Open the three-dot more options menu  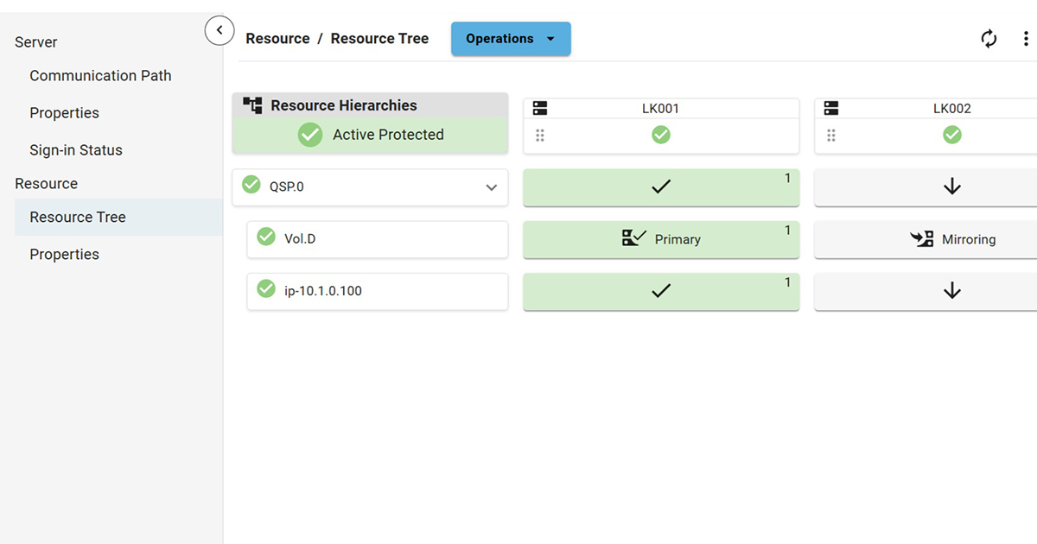pos(1026,39)
